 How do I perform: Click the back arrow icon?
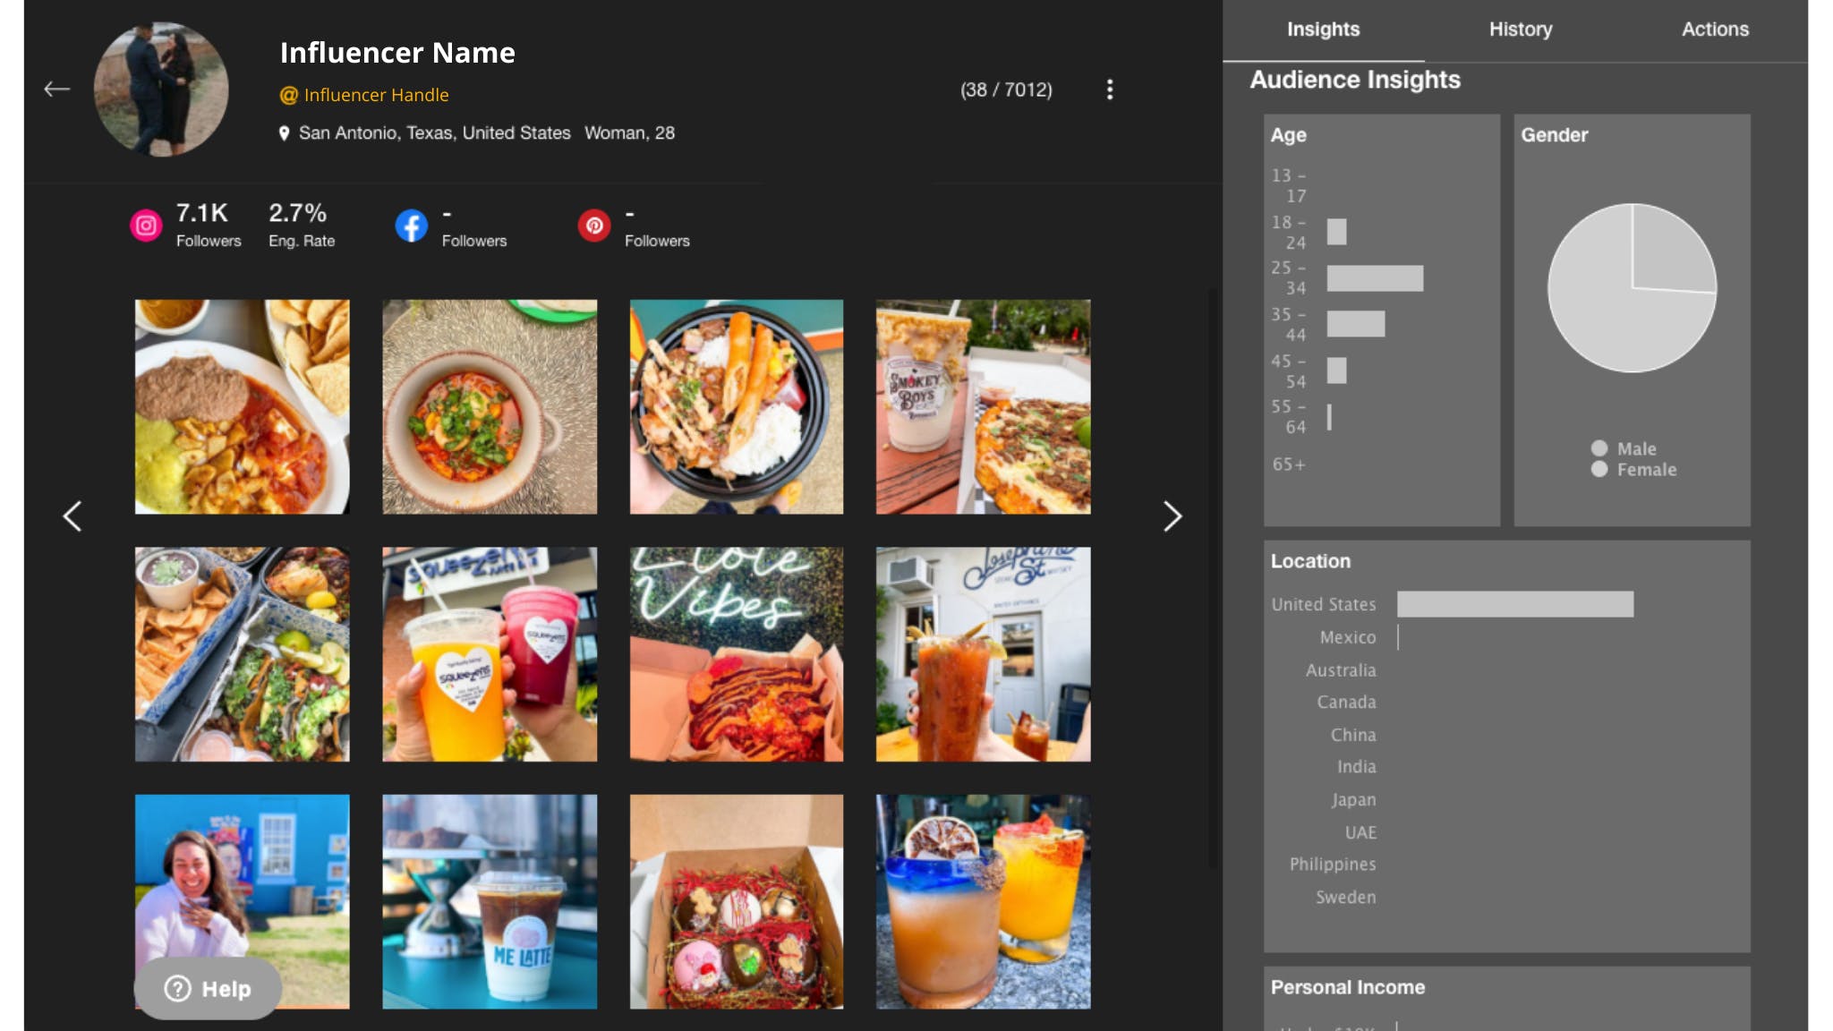[56, 89]
